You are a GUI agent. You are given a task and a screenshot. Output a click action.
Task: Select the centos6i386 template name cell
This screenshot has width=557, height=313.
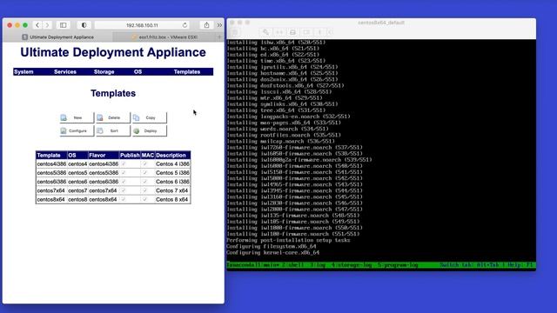(x=51, y=182)
